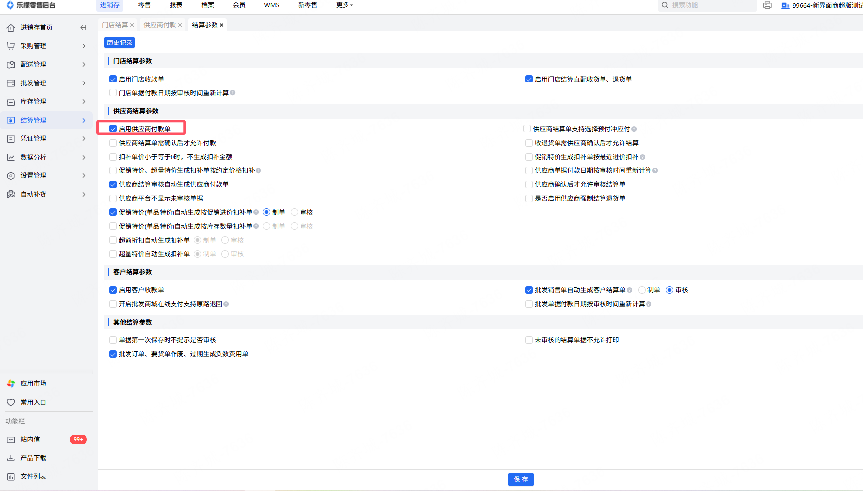Screen dimensions: 863x491
Task: Click the 采购管理 cart icon
Action: pos(11,46)
